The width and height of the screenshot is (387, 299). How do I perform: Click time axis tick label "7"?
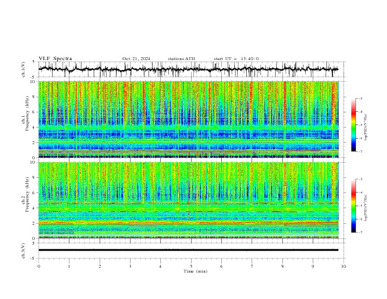[x=252, y=266]
